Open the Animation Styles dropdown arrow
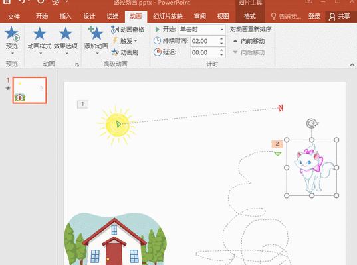Image resolution: width=357 pixels, height=265 pixels. pyautogui.click(x=41, y=54)
